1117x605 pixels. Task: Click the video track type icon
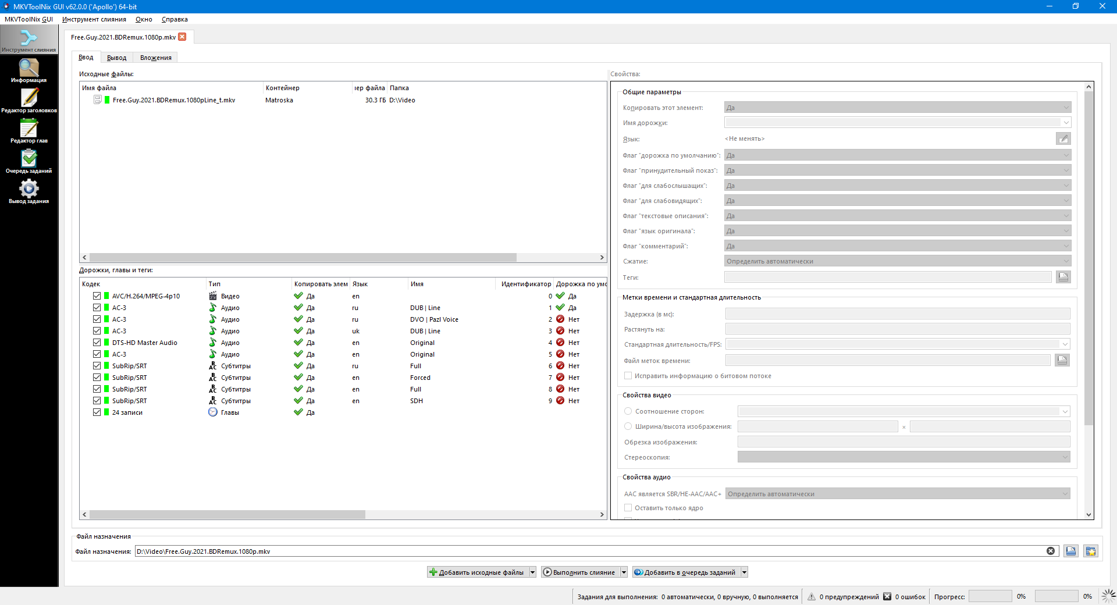pos(213,296)
